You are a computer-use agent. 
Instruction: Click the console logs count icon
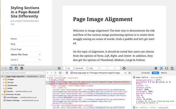coord(99,68)
